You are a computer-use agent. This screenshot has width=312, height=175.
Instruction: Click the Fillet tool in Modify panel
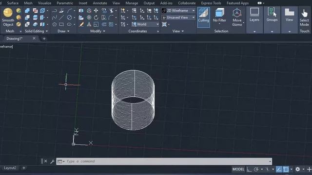[111, 17]
